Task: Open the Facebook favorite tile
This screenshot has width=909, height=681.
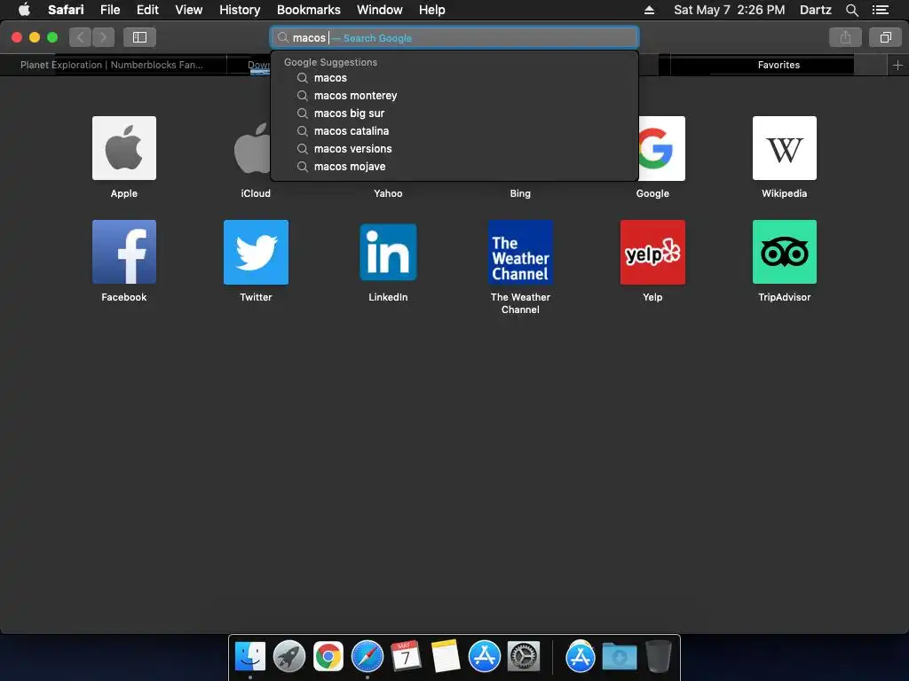Action: 124,252
